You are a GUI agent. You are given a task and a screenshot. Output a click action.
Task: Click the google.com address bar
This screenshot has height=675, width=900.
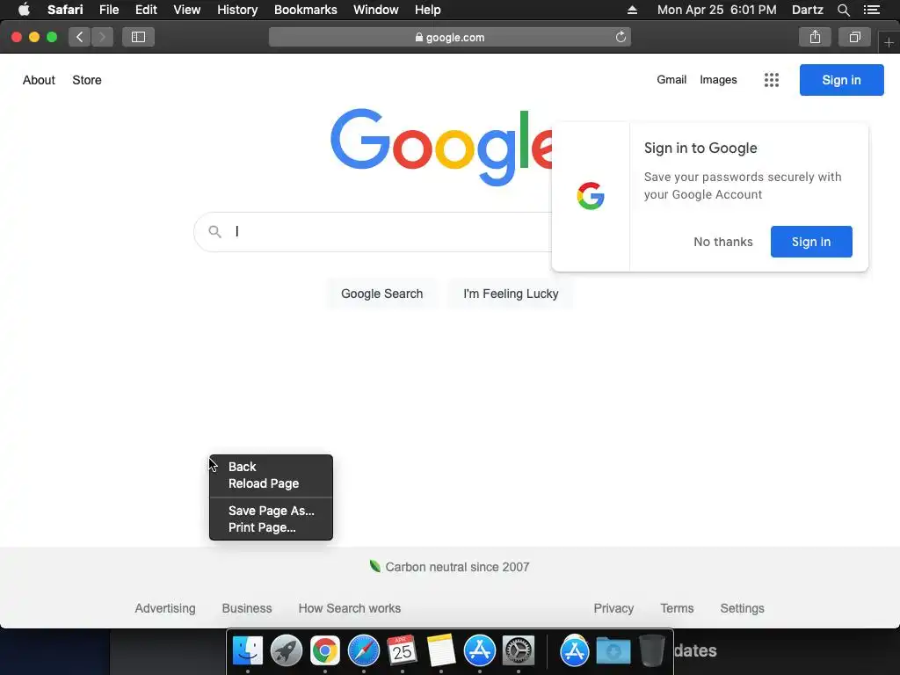click(x=450, y=37)
